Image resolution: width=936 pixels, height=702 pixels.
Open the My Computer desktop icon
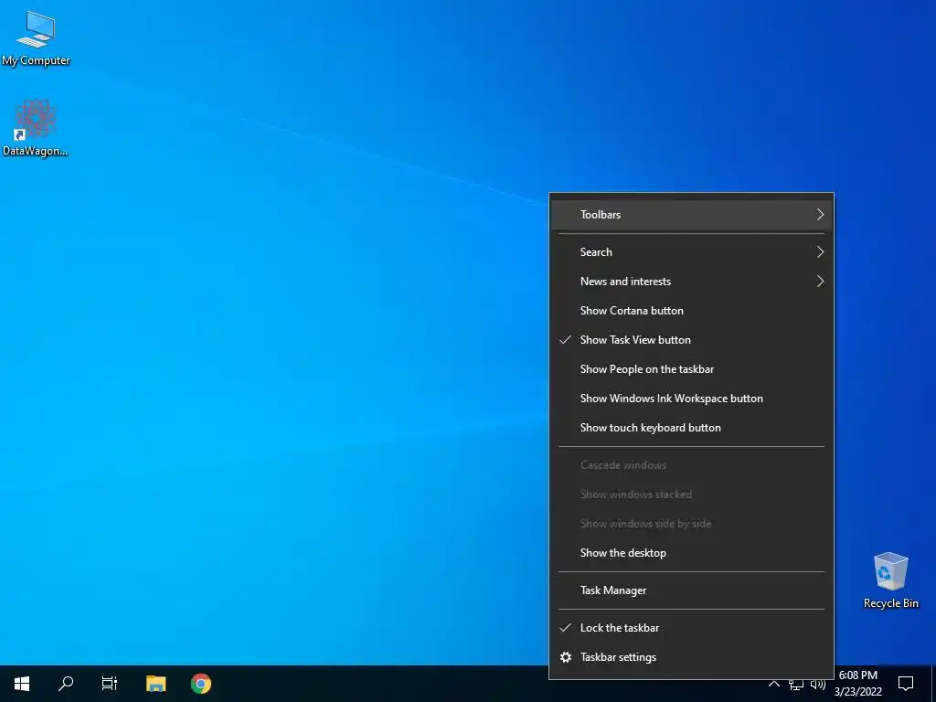(x=36, y=37)
